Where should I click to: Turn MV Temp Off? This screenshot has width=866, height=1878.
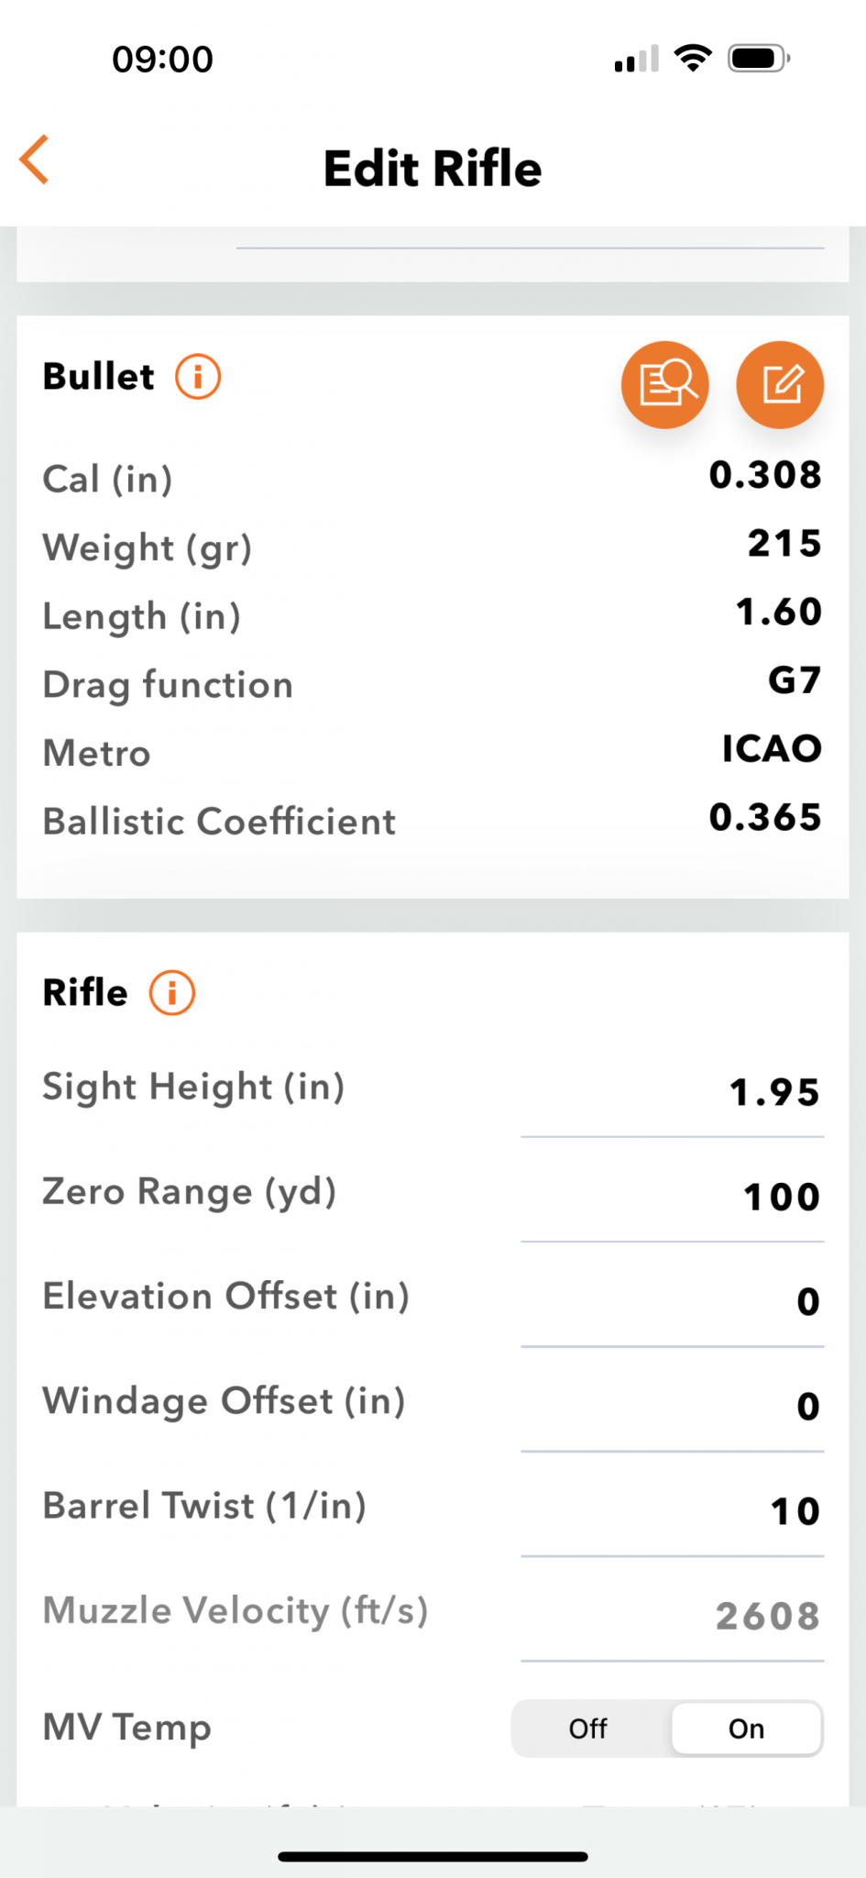[x=589, y=1729]
